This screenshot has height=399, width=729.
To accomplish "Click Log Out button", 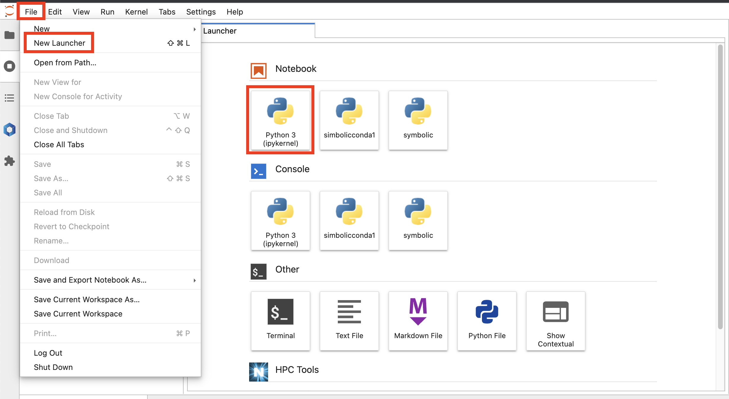I will click(48, 352).
